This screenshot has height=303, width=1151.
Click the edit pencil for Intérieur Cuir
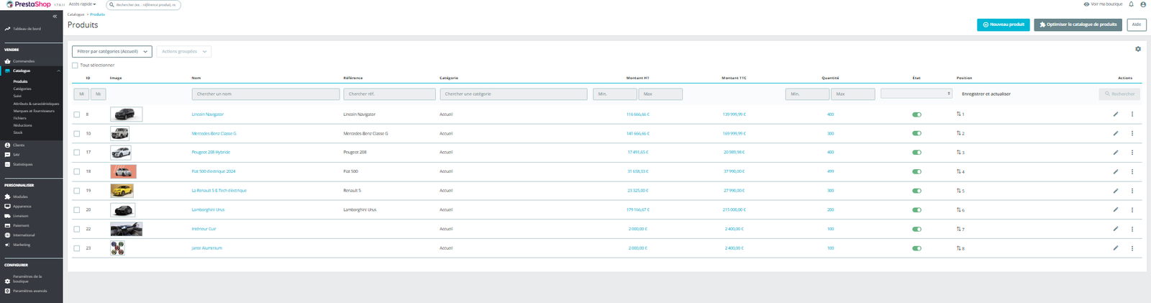point(1116,229)
